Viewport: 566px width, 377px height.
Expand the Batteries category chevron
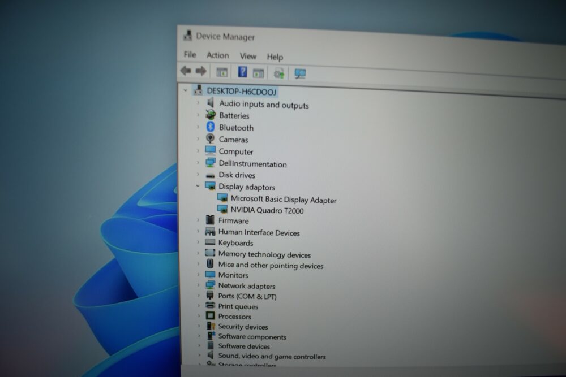[198, 115]
